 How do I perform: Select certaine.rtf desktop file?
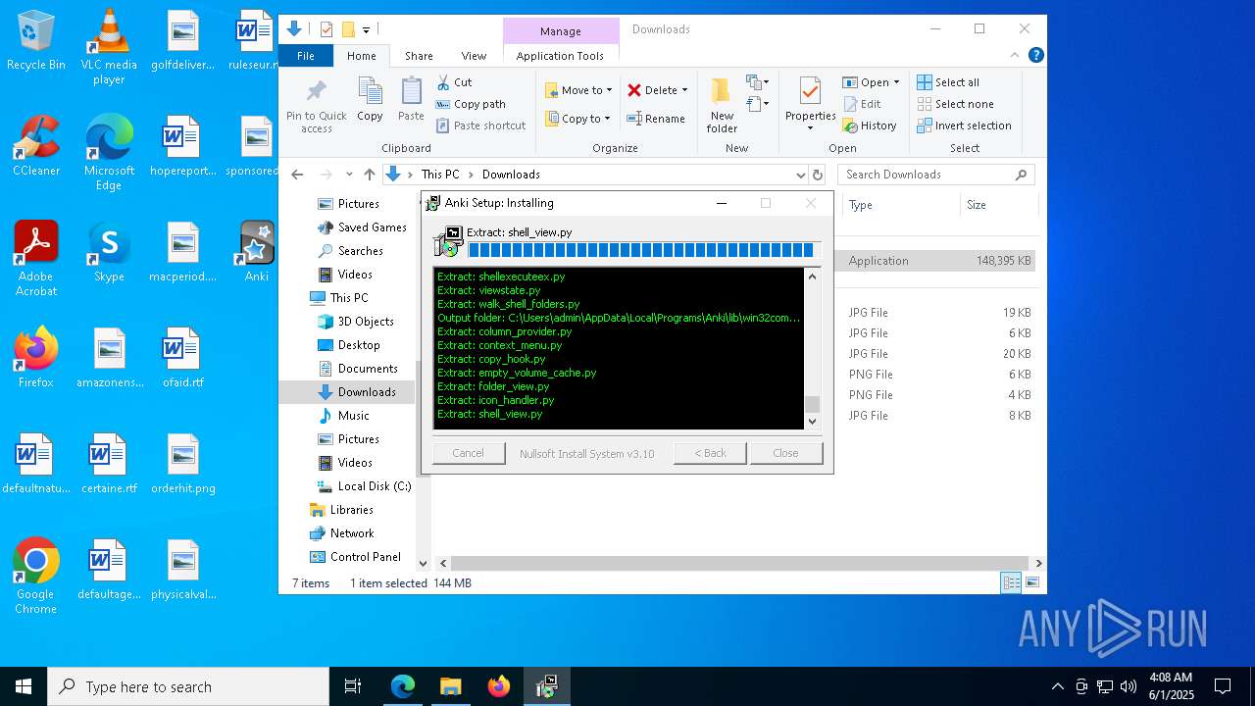tap(109, 463)
